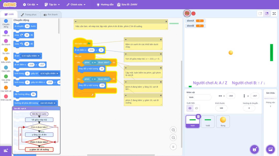Enter fullscreen stage mode
Viewport: 279px width, 156px height.
click(274, 13)
